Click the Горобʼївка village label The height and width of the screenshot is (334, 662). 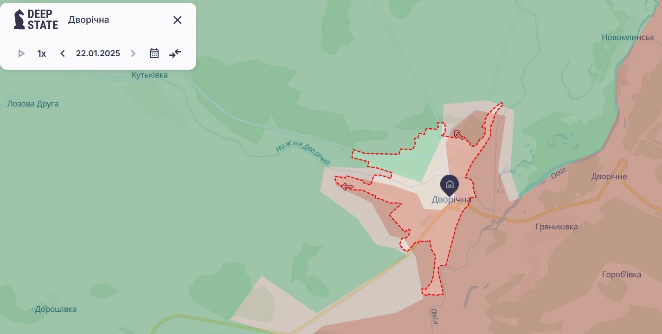pos(622,275)
